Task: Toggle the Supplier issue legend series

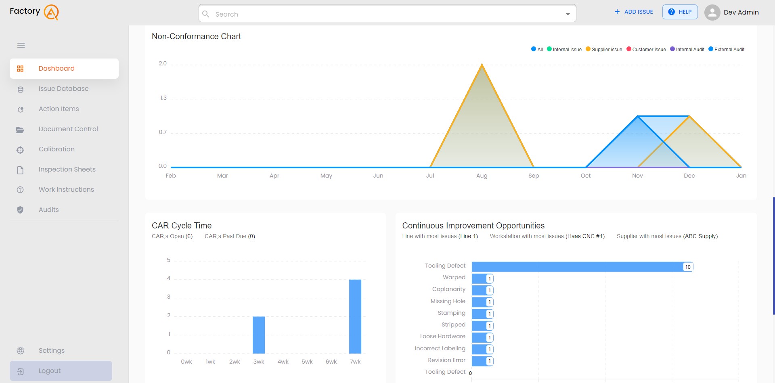Action: click(603, 49)
